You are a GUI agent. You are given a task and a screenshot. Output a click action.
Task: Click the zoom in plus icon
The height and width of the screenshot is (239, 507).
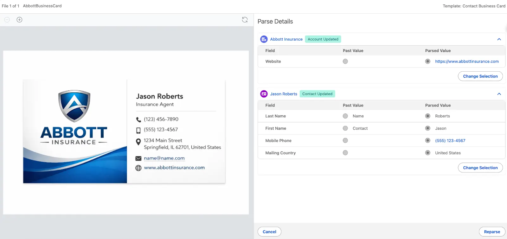pyautogui.click(x=19, y=20)
